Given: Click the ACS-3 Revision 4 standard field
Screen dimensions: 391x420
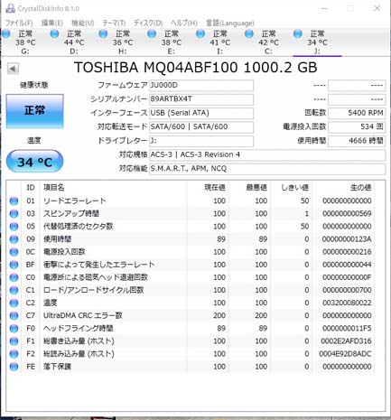Looking at the screenshot, I should click(267, 154).
